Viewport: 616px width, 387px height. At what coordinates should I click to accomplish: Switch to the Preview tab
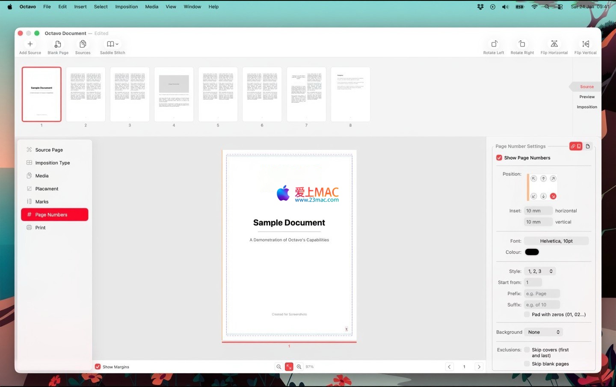(587, 97)
